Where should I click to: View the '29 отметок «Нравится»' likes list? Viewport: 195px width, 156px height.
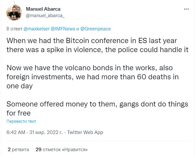point(61,150)
